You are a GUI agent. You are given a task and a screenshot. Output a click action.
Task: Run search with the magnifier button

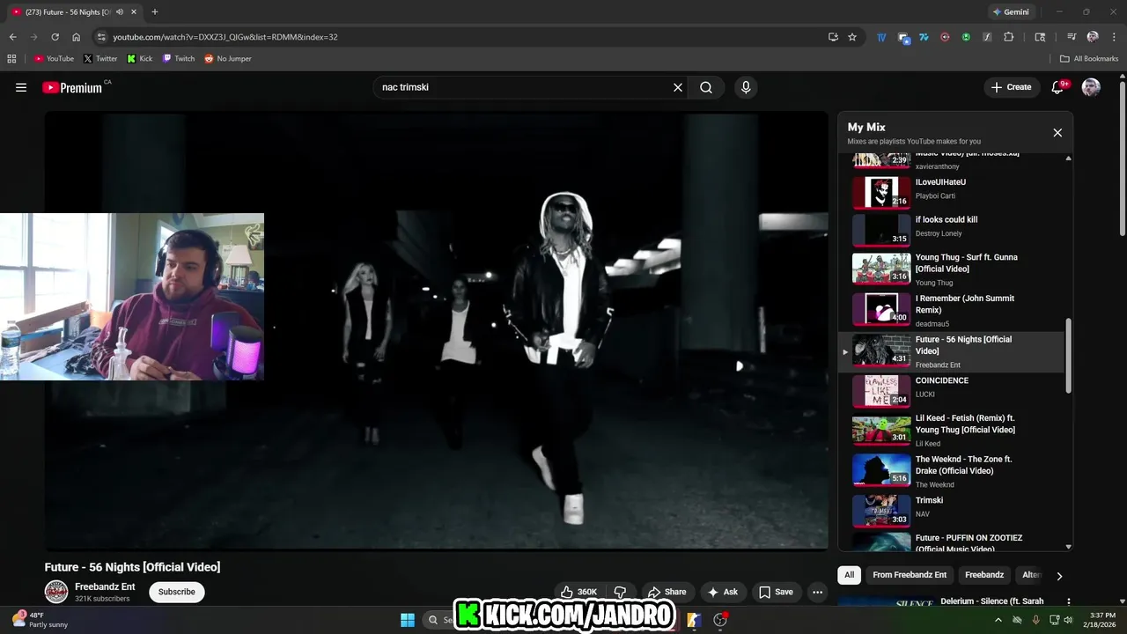(706, 87)
